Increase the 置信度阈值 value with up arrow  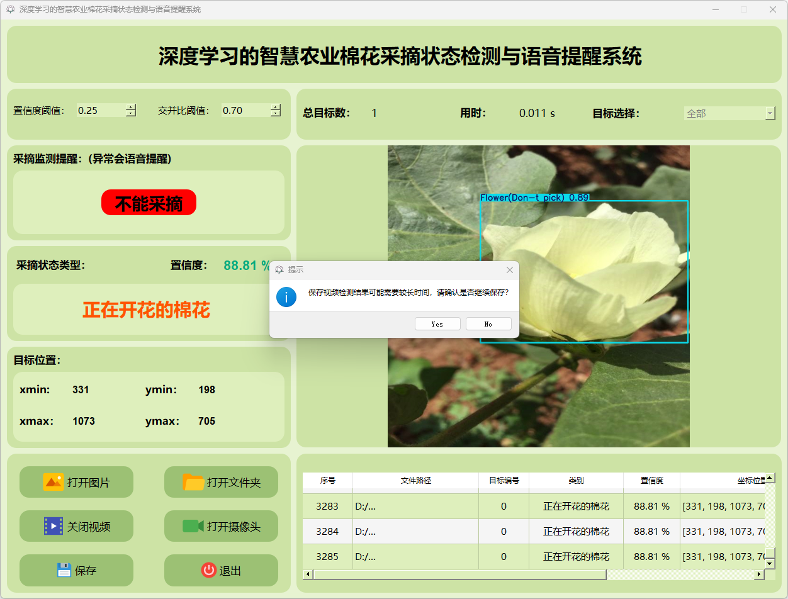[130, 107]
